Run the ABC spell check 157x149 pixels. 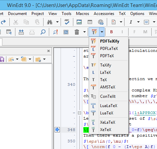tap(67, 22)
